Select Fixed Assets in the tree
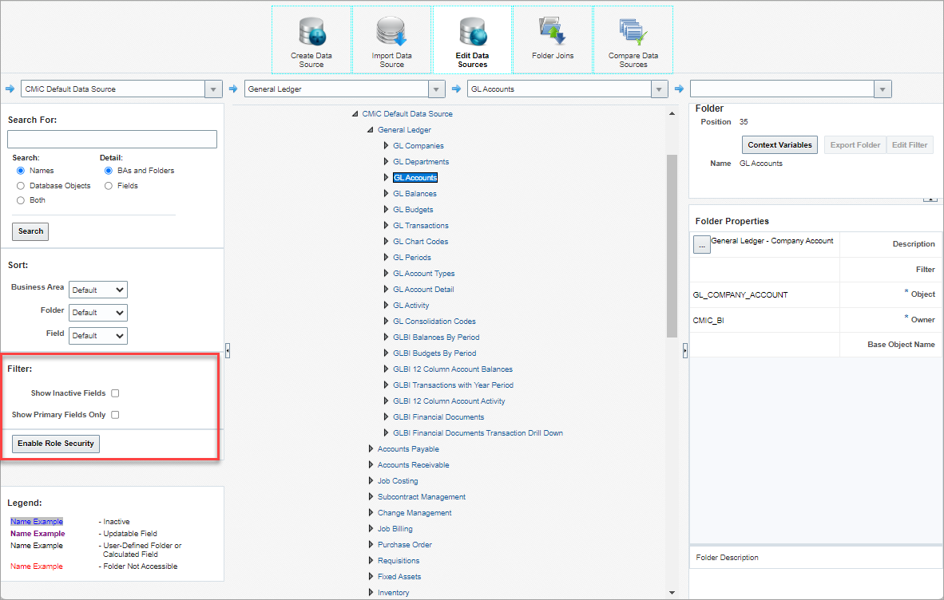This screenshot has width=944, height=600. tap(399, 577)
